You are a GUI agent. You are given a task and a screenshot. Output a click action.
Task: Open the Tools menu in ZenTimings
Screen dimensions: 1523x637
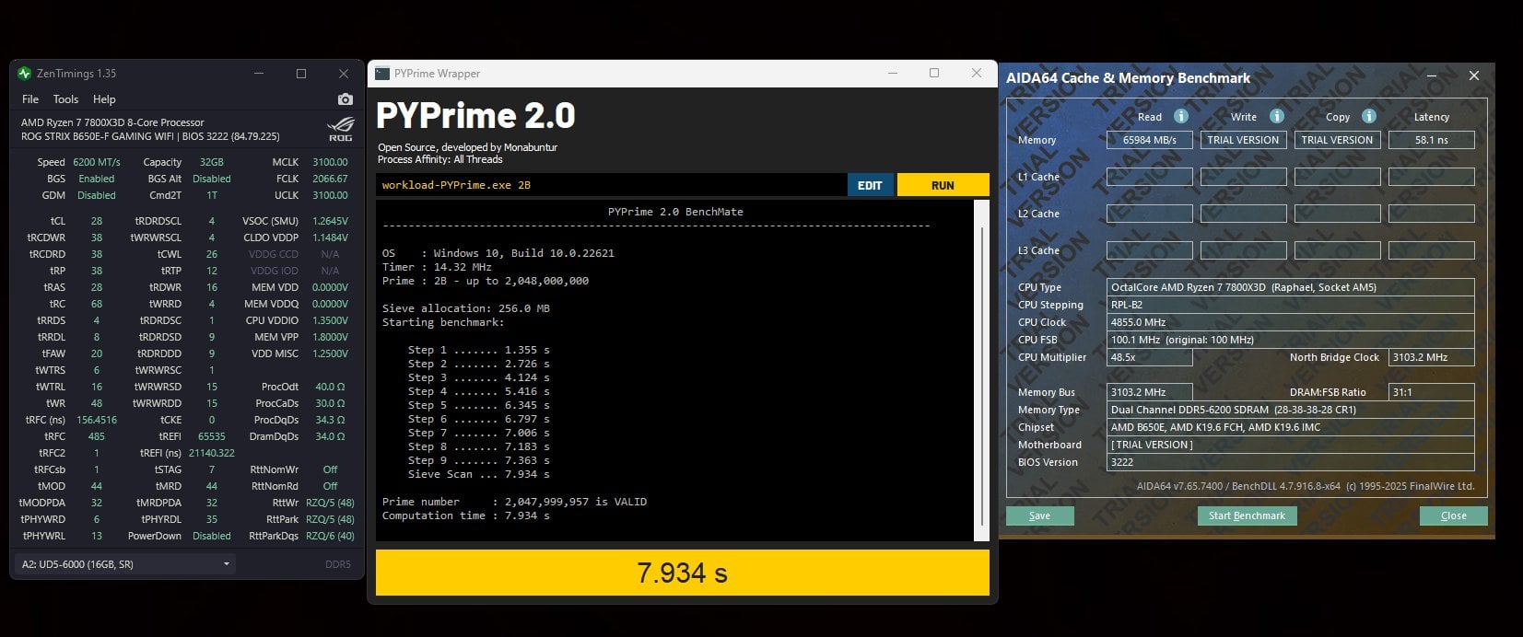(65, 99)
